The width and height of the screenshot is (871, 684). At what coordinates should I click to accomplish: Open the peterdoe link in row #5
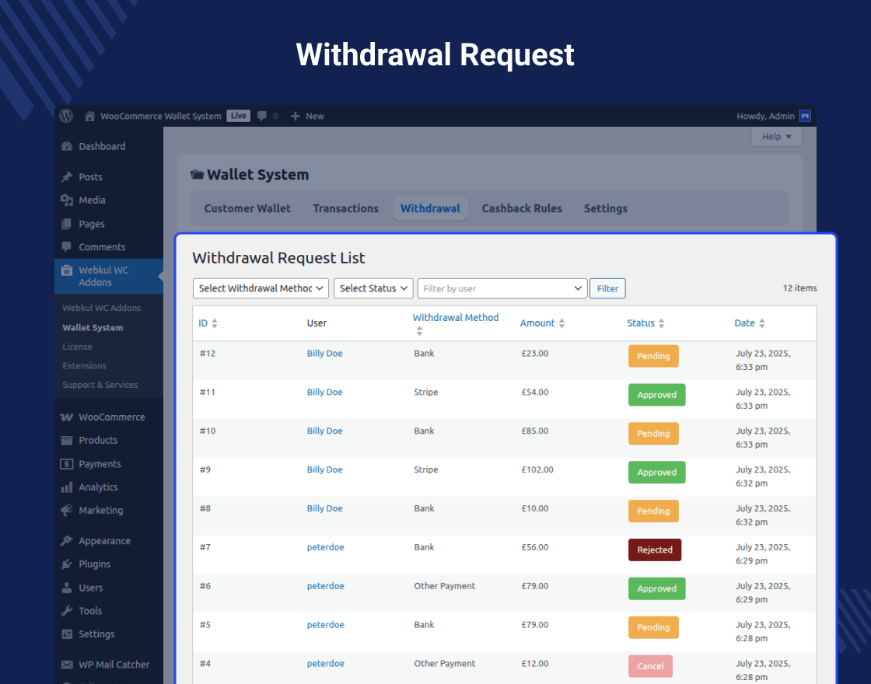pos(326,625)
